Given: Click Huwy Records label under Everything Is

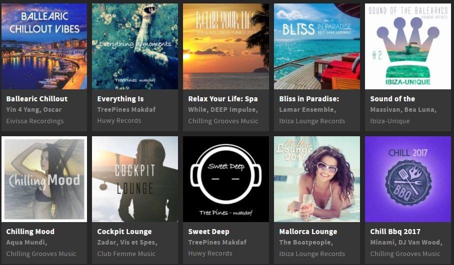Looking at the screenshot, I should (119, 121).
